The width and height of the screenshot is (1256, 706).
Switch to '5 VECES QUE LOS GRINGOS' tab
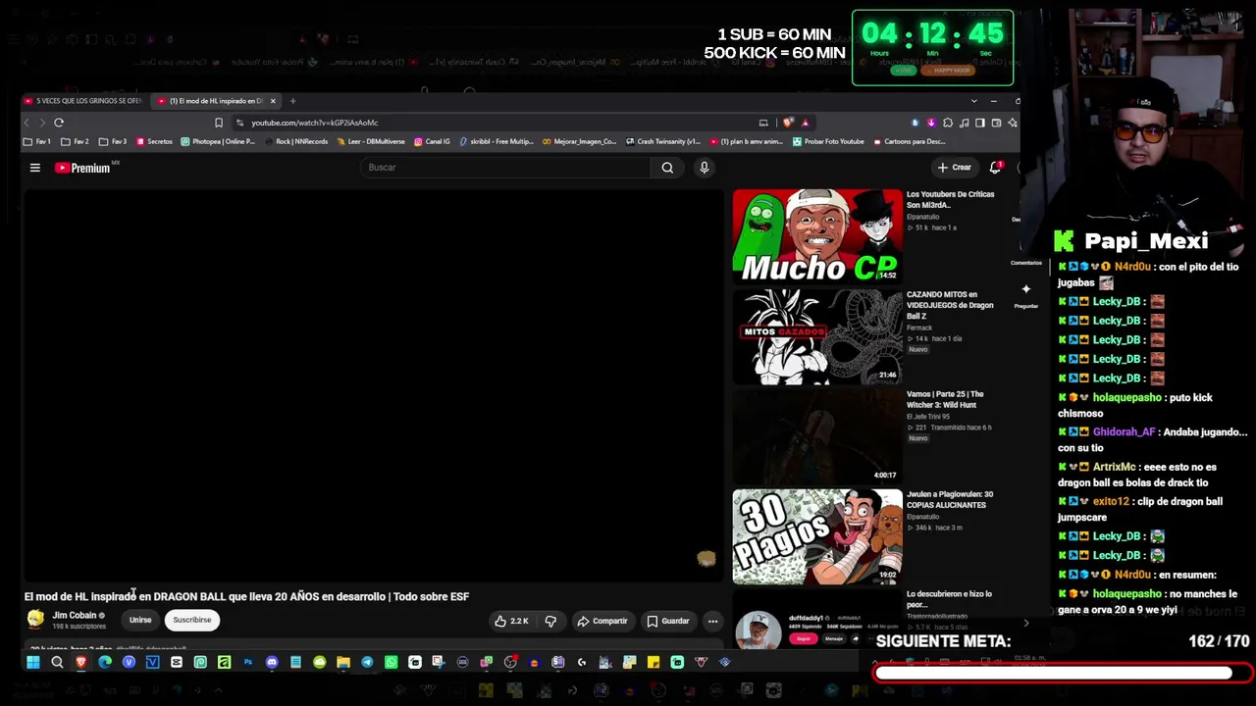pos(84,101)
